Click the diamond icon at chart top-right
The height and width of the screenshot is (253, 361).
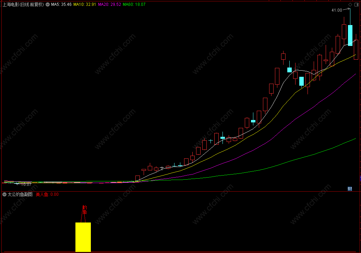[x=350, y=4]
